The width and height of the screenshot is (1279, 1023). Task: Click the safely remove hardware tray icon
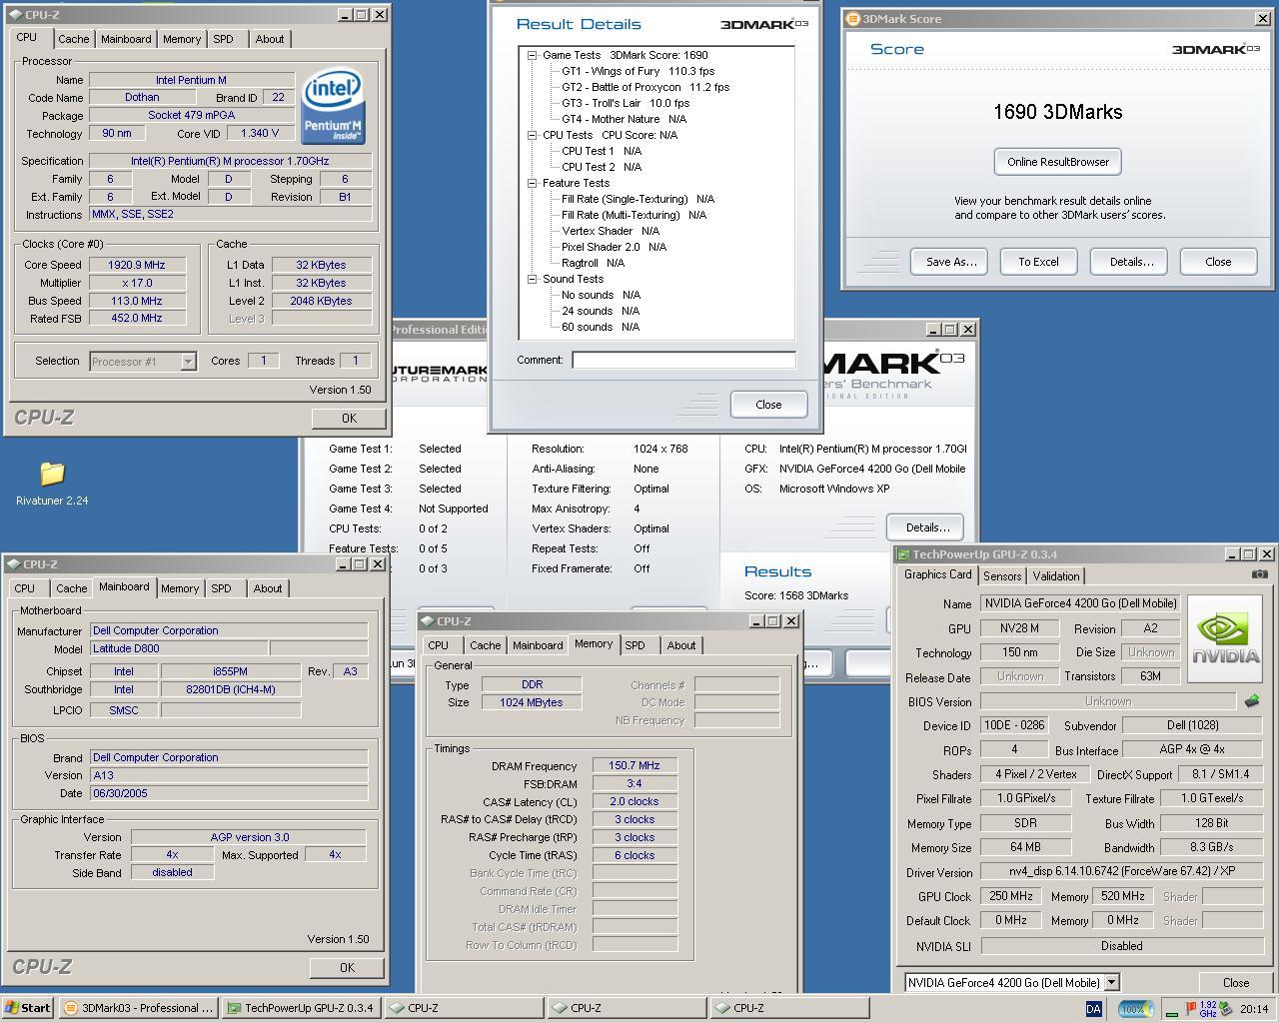[1225, 1009]
